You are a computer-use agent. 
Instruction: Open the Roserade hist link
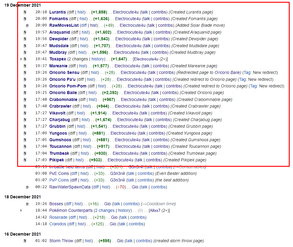coord(83,218)
